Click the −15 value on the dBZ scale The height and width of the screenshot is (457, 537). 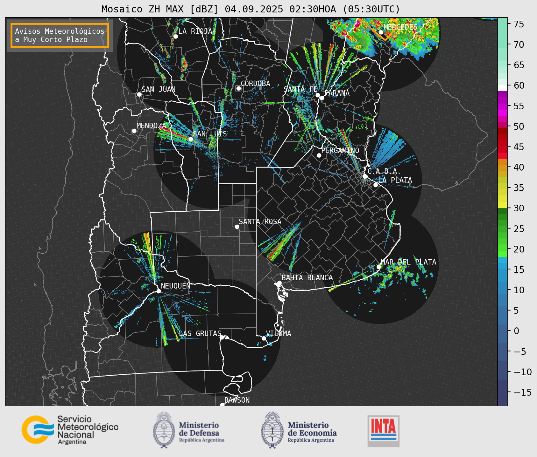pyautogui.click(x=523, y=392)
